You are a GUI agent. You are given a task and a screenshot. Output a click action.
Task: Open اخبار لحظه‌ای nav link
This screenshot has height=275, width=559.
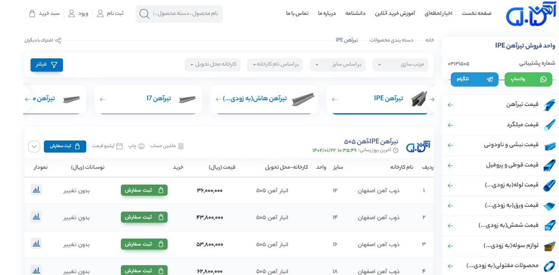tap(439, 13)
